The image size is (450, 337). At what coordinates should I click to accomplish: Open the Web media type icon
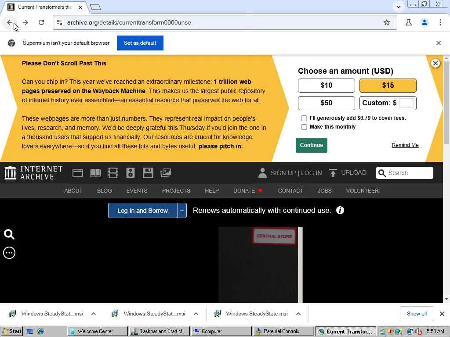77,173
